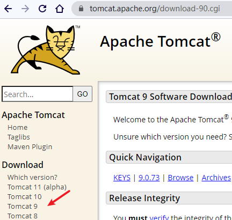Reload the page with the refresh icon

point(42,9)
